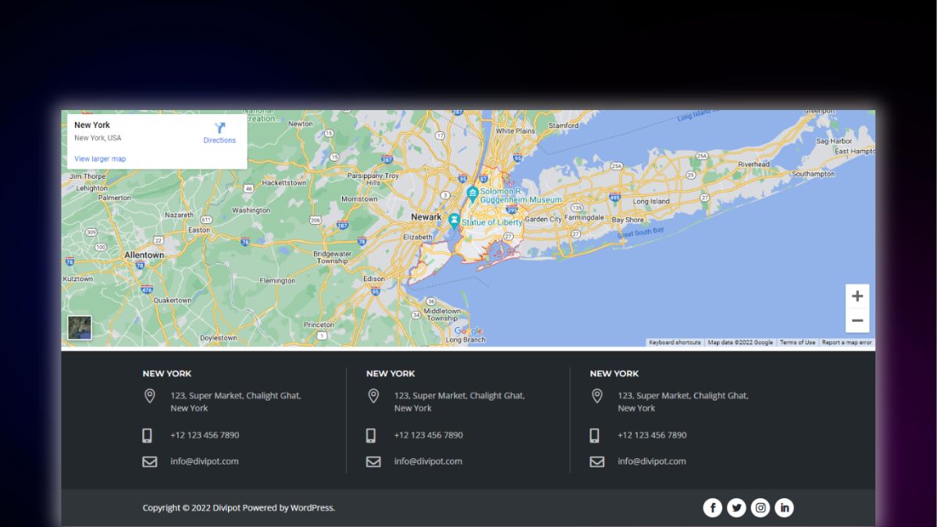Click the Allentown label on the map
The height and width of the screenshot is (527, 937).
tap(144, 255)
